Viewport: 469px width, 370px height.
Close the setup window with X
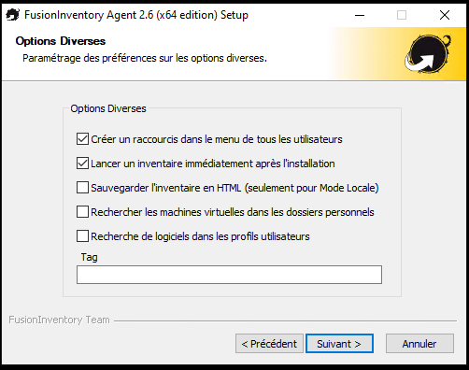(445, 15)
